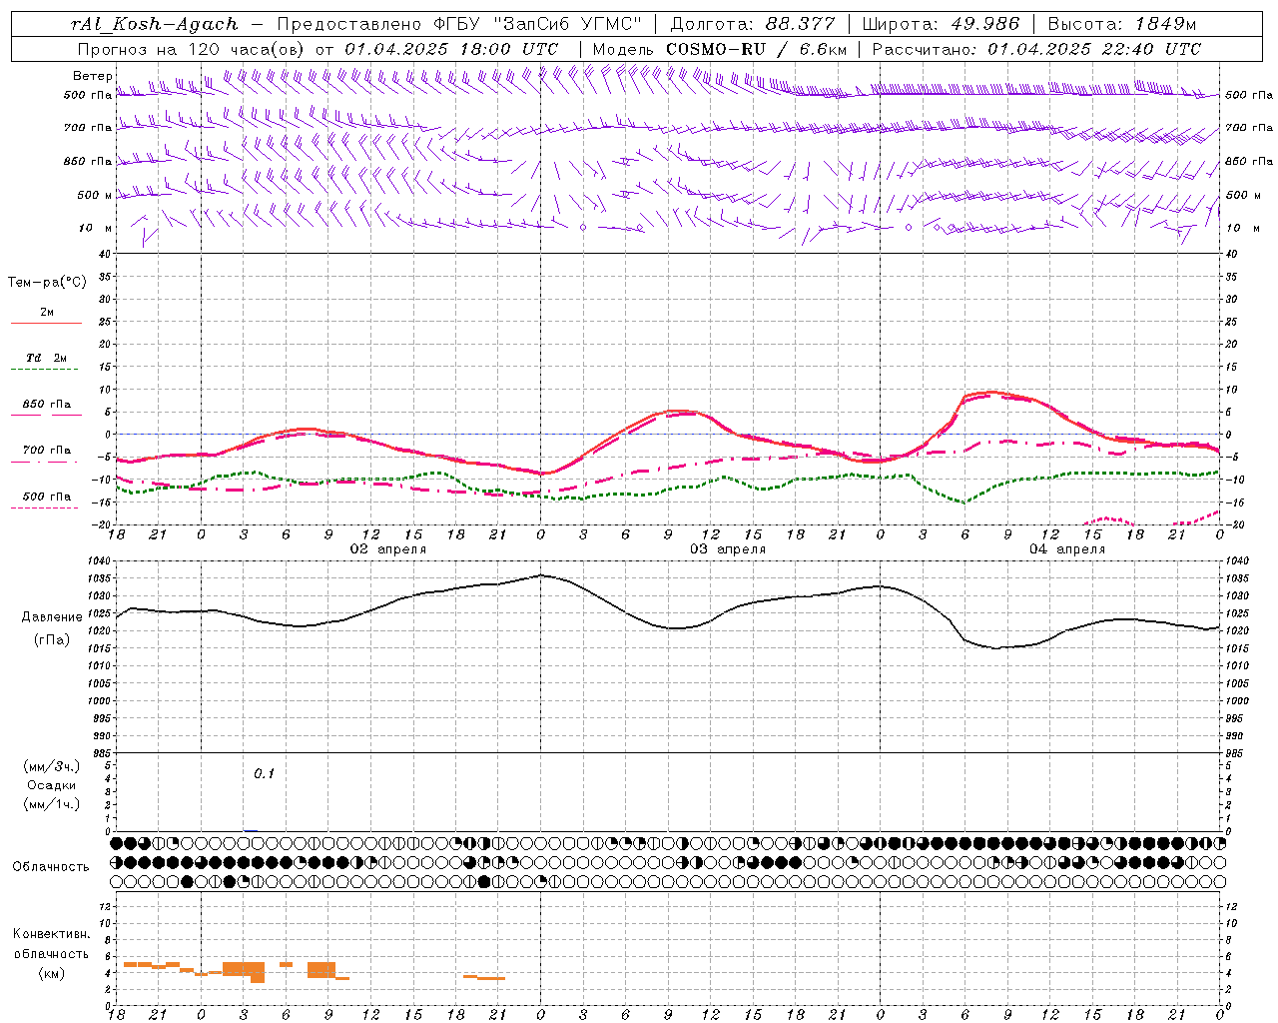1278x1023 pixels.
Task: Click the 500 гПа temperature legend entry
Action: [47, 496]
